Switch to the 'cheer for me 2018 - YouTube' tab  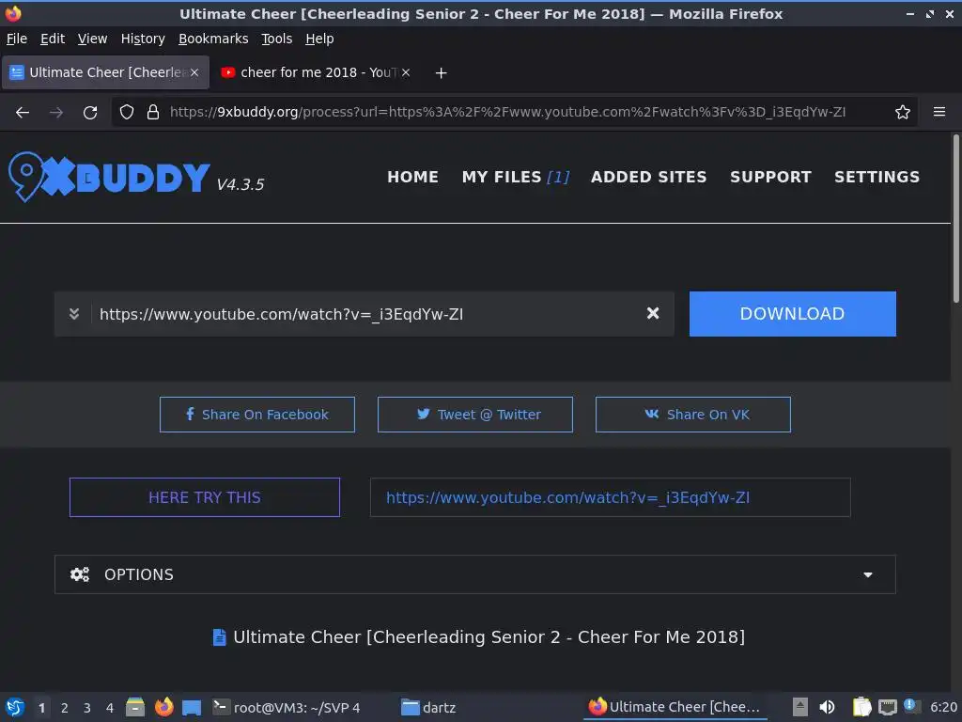pos(316,72)
